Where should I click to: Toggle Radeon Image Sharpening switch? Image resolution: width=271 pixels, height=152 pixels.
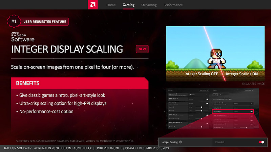207,123
